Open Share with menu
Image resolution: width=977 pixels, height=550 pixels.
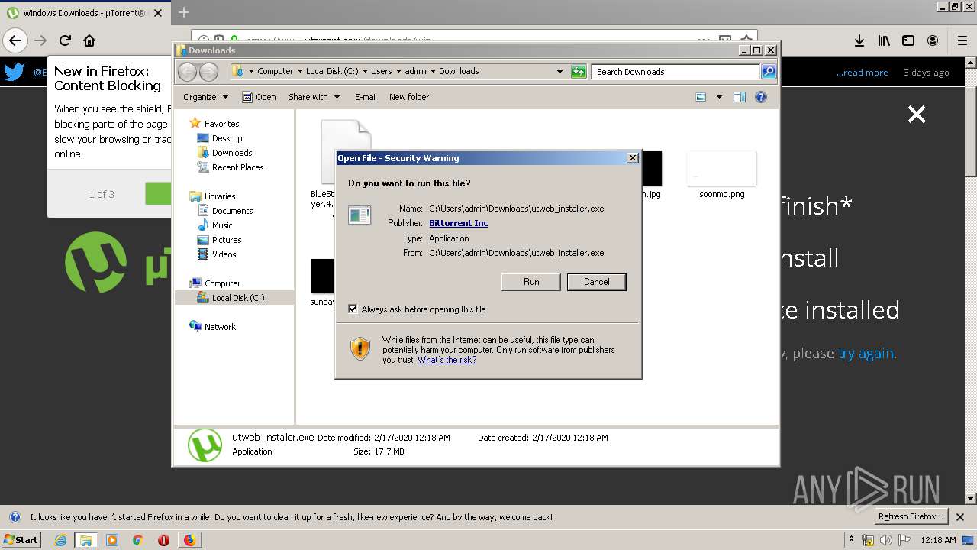pyautogui.click(x=314, y=97)
